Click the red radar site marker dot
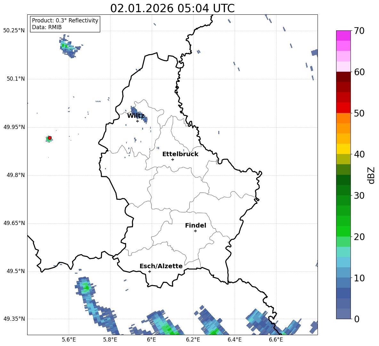379x346 pixels. tap(50, 138)
